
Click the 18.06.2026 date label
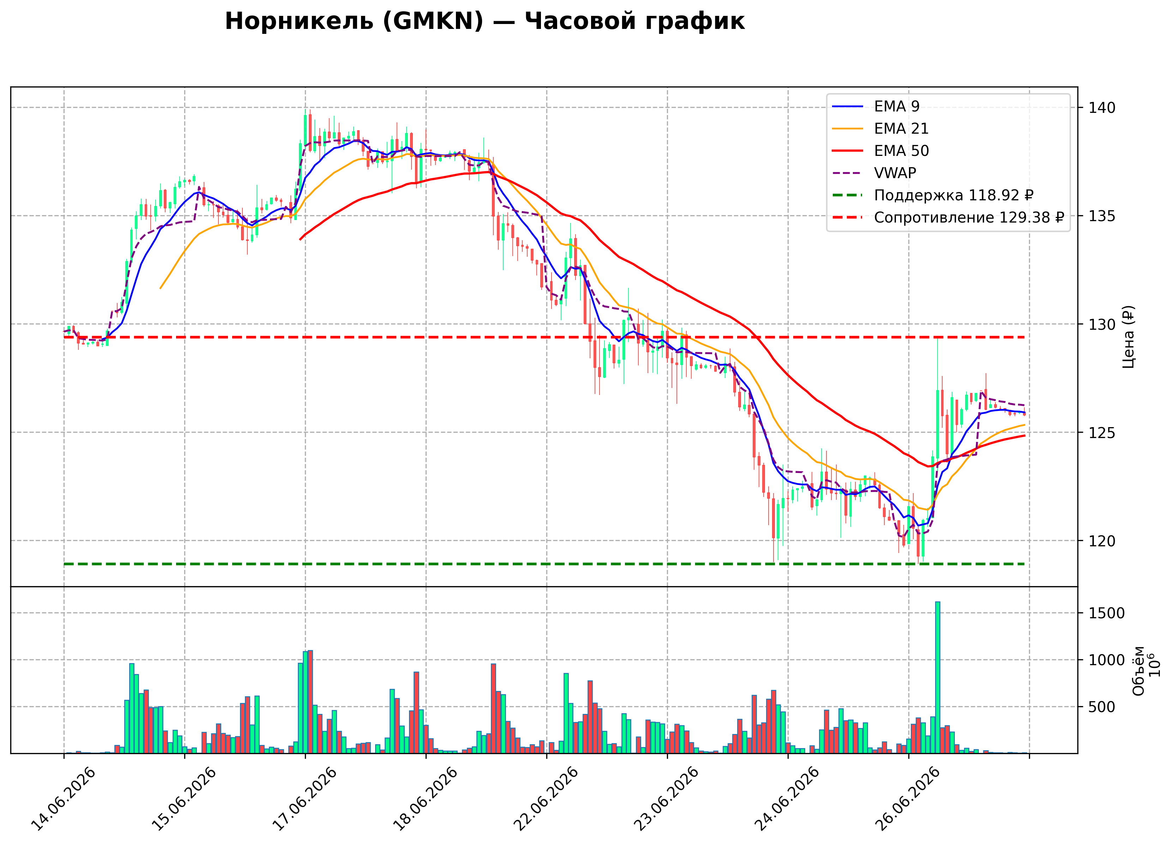[x=425, y=799]
